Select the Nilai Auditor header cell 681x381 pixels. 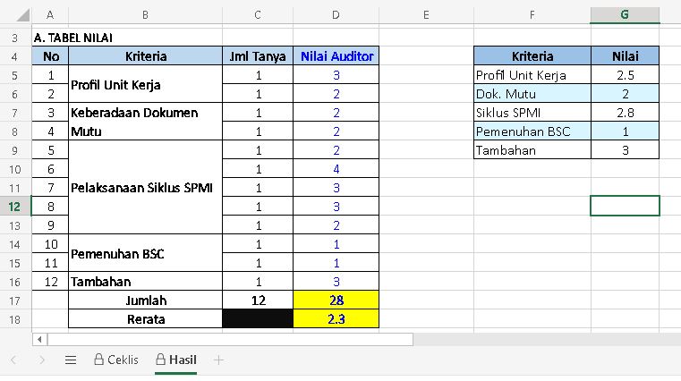click(x=336, y=56)
